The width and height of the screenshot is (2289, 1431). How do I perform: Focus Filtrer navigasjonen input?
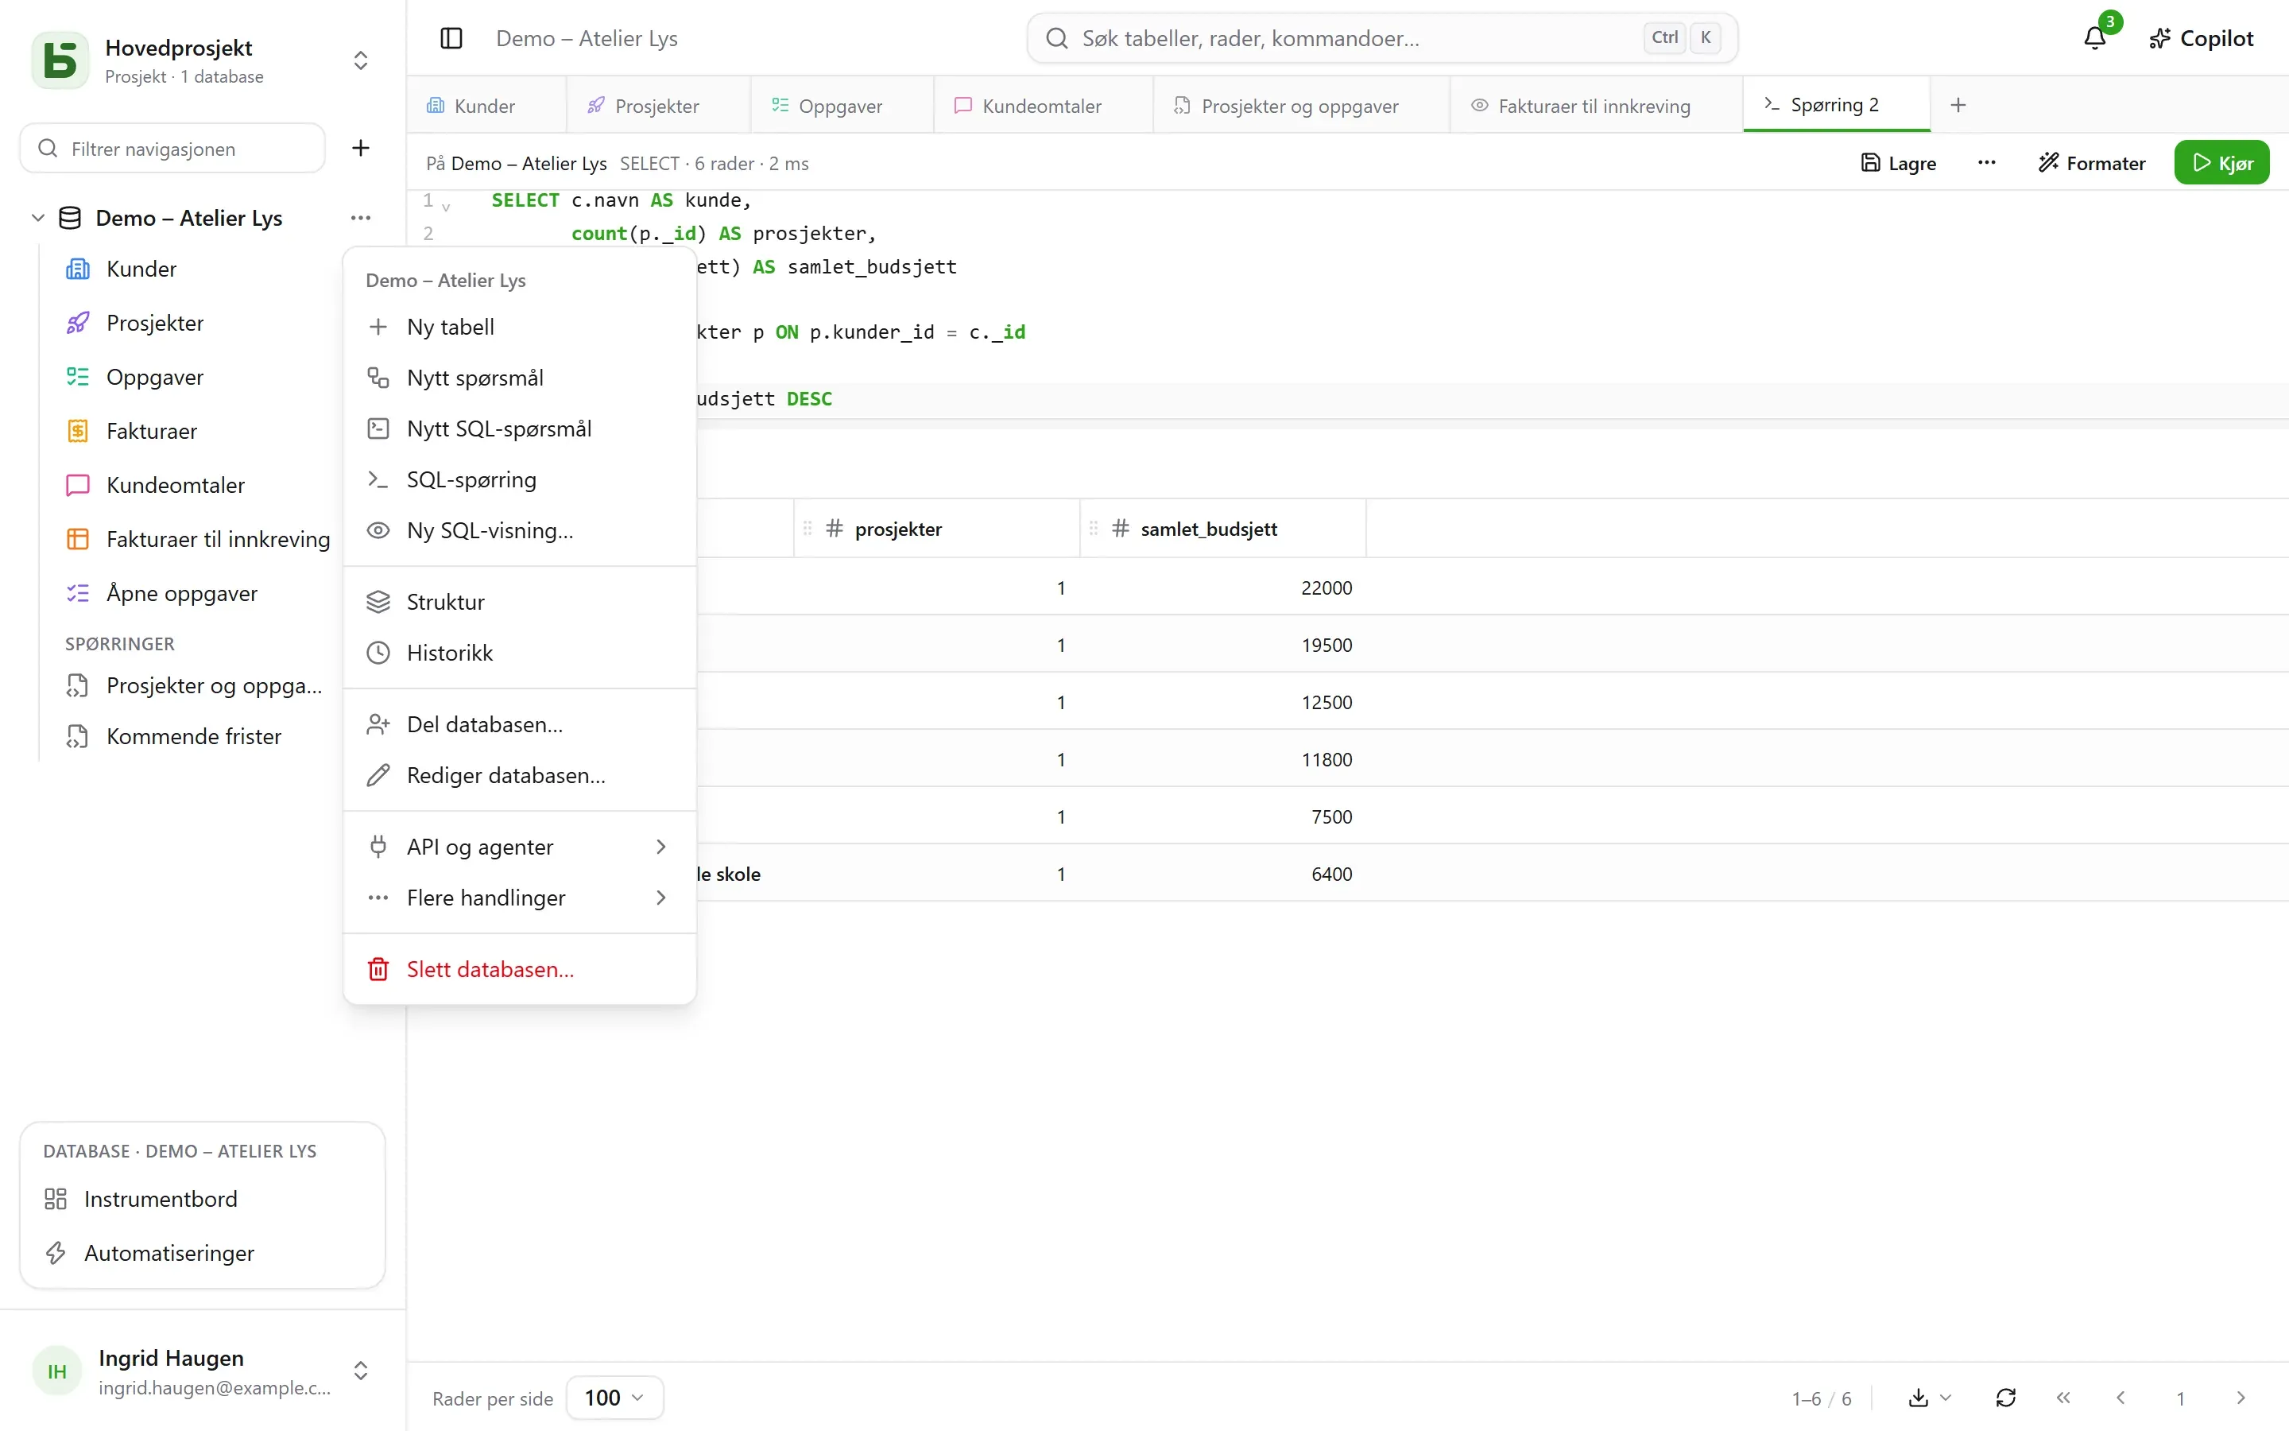(173, 148)
